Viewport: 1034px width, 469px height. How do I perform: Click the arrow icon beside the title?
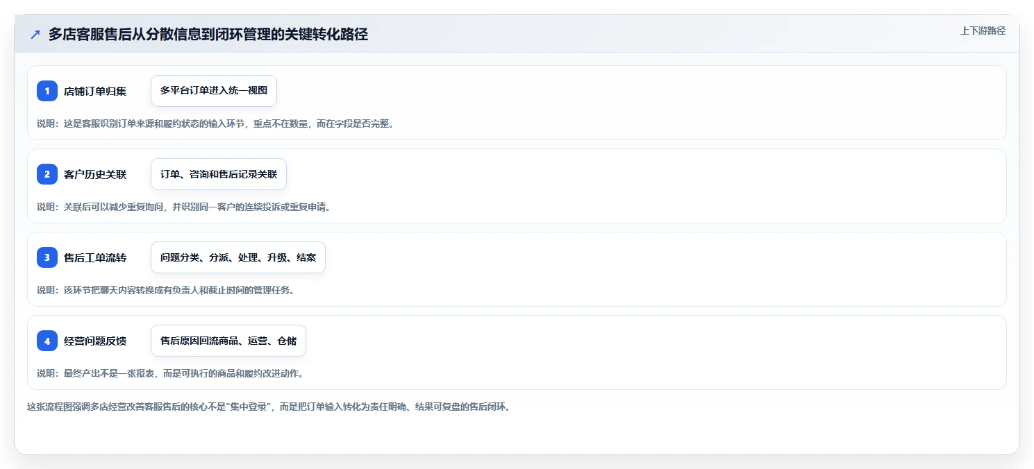point(35,35)
